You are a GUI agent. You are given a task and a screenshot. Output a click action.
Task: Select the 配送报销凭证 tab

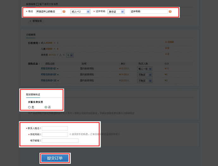click(33, 94)
